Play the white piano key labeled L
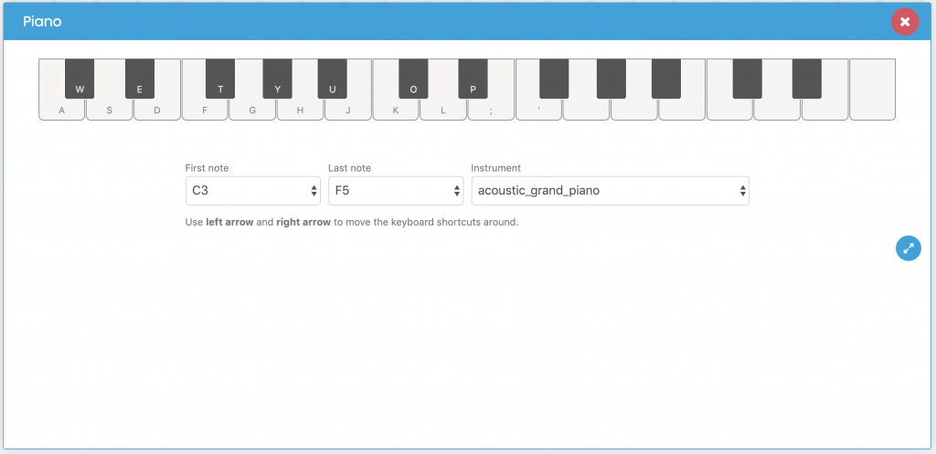 [443, 110]
